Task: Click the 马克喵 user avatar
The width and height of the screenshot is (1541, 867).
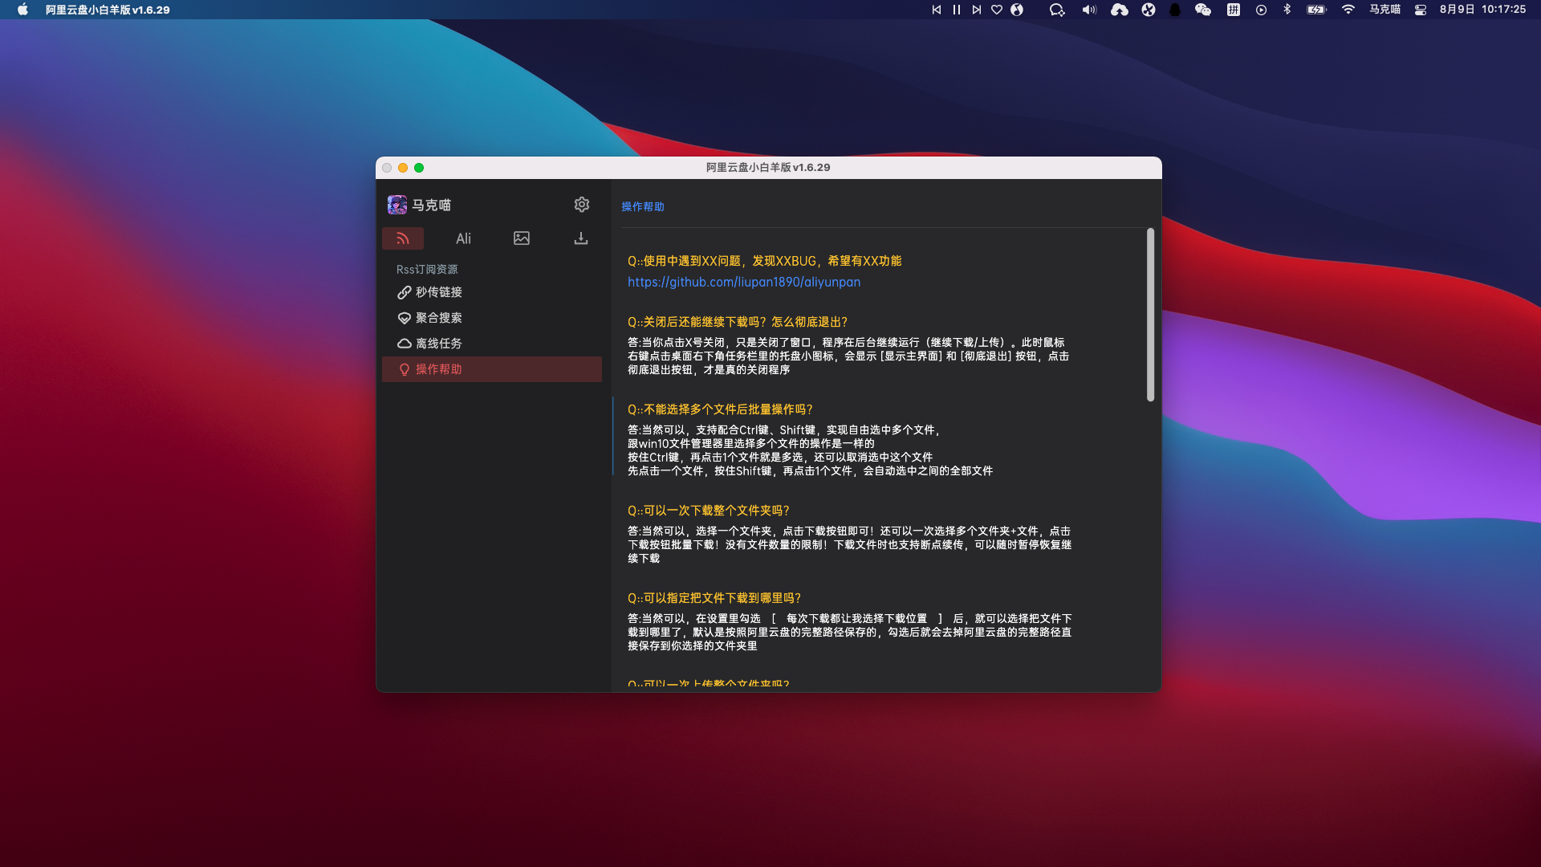Action: click(x=397, y=205)
